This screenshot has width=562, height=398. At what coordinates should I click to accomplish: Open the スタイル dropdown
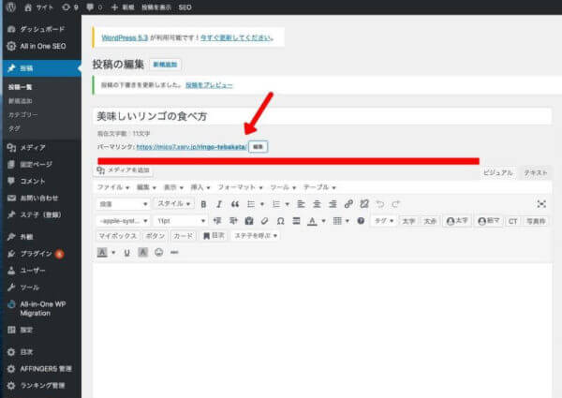174,204
